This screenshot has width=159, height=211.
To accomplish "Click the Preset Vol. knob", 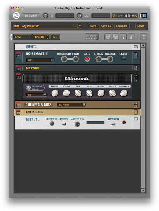I will pyautogui.click(x=52, y=123).
